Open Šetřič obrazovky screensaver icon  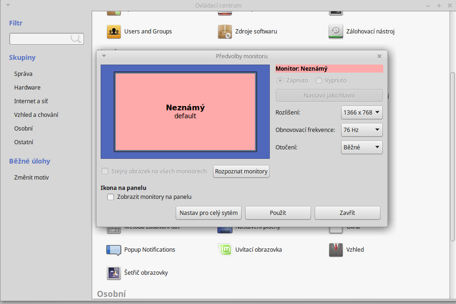[x=114, y=273]
